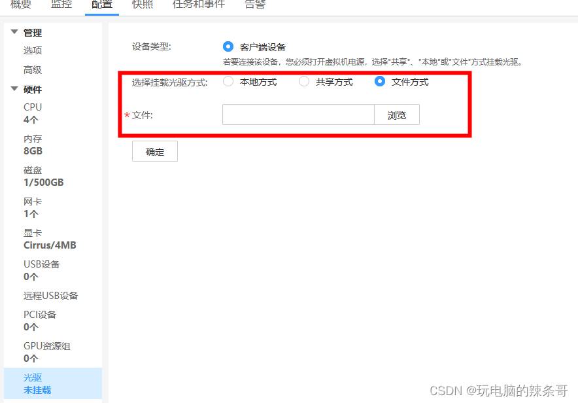Select the CPU hardware item
The image size is (578, 403).
point(33,113)
